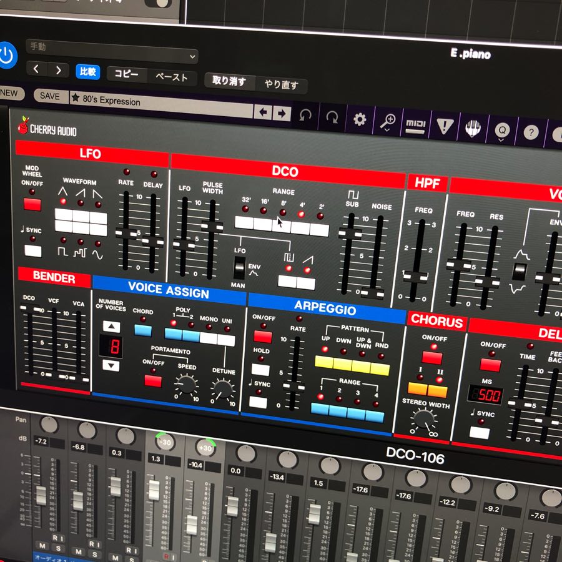The width and height of the screenshot is (562, 562).
Task: Click the NEW preset button
Action: point(10,94)
